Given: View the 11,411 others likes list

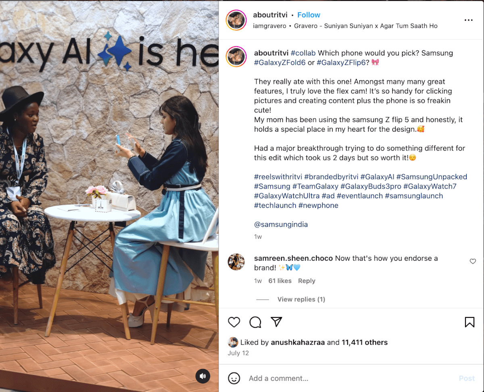Looking at the screenshot, I should 365,342.
